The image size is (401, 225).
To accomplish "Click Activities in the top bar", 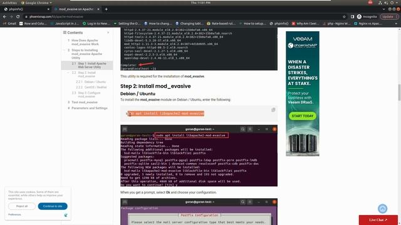I will 9,2.
